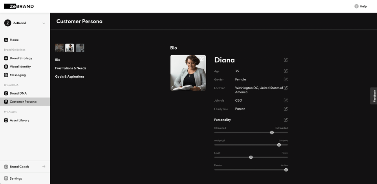Image resolution: width=377 pixels, height=184 pixels.
Task: Open the Feedback side tab
Action: click(374, 96)
